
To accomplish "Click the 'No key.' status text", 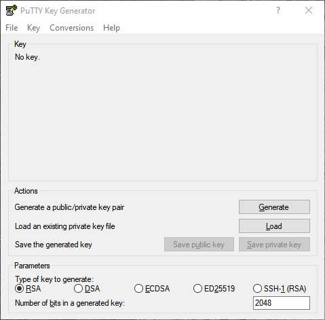I will [x=27, y=57].
